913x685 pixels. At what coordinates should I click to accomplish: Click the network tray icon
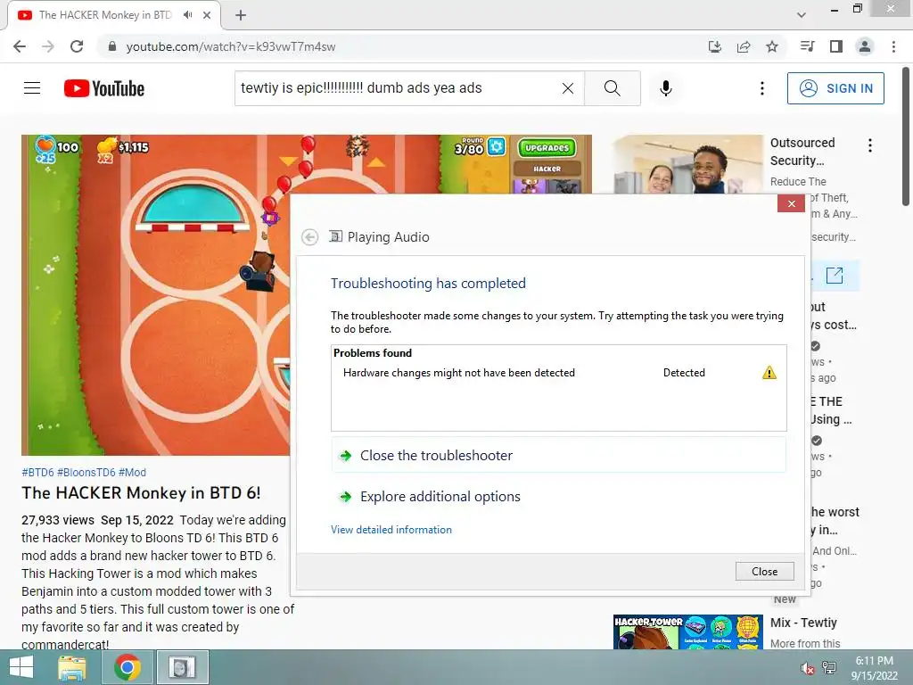coord(828,668)
